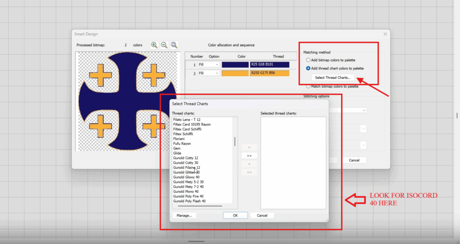Click the zoom in magnifier icon
Viewport: 460px width, 244px height.
point(154,45)
